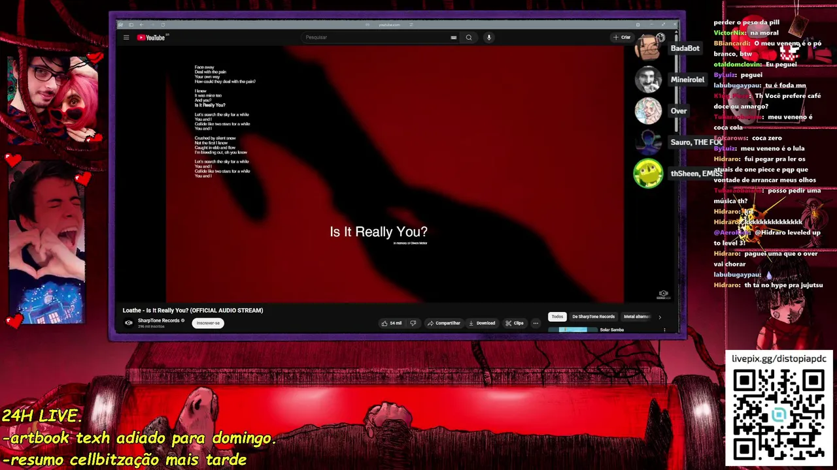Open the on-screen keyboard in search box
Screen dimensions: 837x470
tap(454, 37)
